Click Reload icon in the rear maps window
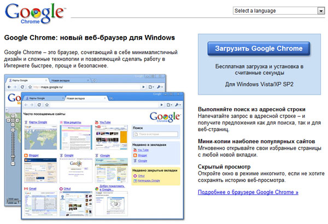Screen dimensions: 328x224 coord(22,87)
